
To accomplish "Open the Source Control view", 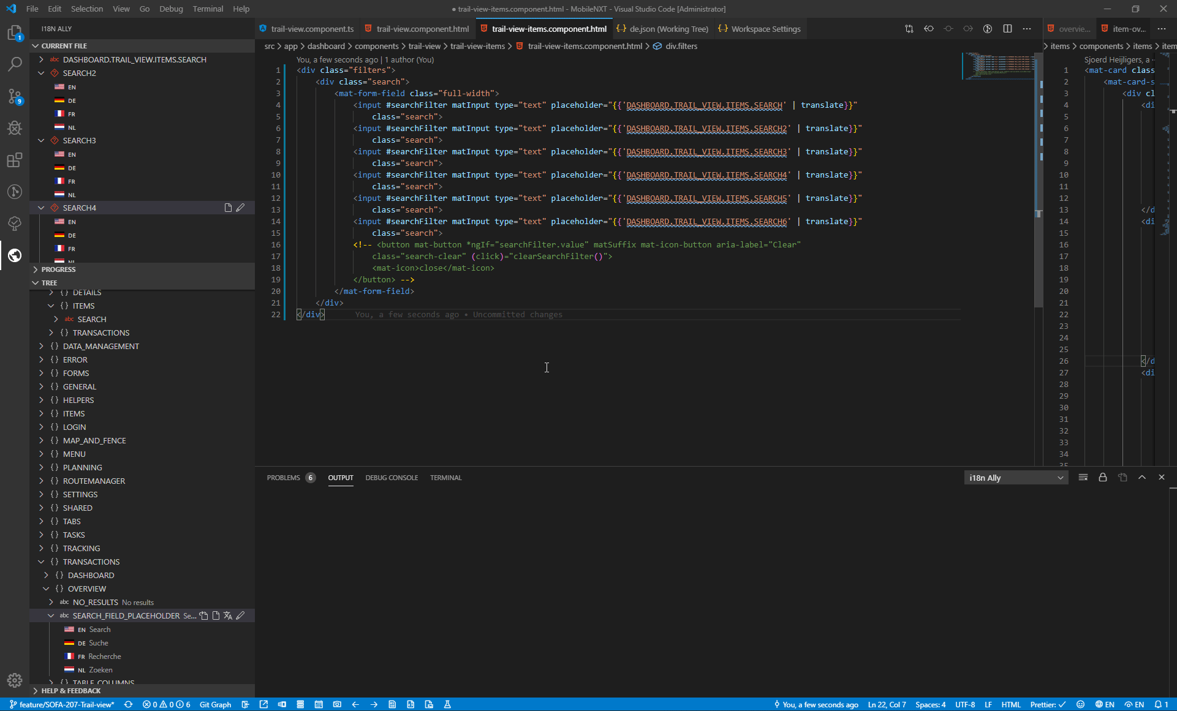I will pyautogui.click(x=15, y=96).
